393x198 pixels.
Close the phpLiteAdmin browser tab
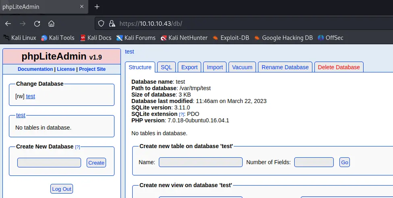pos(82,6)
